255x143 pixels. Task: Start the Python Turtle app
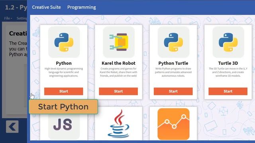point(173,91)
